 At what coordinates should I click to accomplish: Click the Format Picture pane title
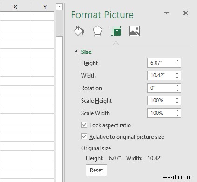point(102,15)
